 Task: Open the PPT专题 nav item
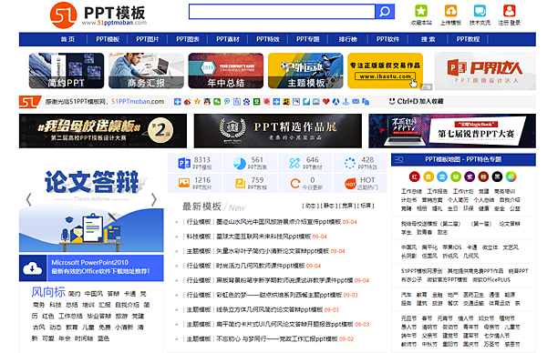pyautogui.click(x=308, y=39)
